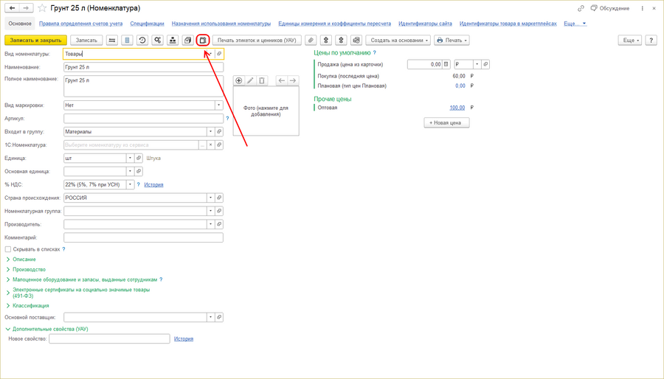Image resolution: width=664 pixels, height=379 pixels.
Task: Open Идентификаторы товара в маркетплейсах tab
Action: (x=508, y=24)
